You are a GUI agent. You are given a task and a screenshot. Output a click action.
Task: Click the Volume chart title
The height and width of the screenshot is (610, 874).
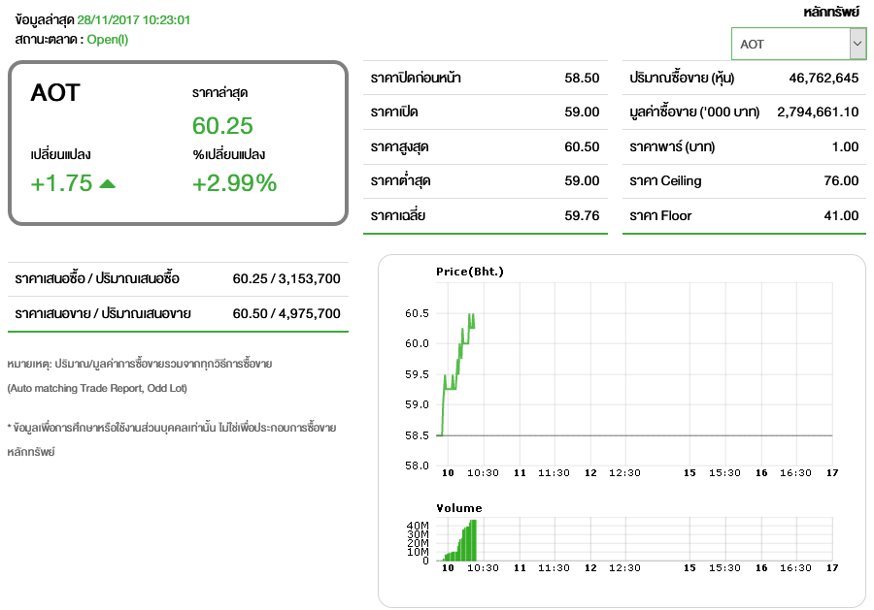point(459,508)
